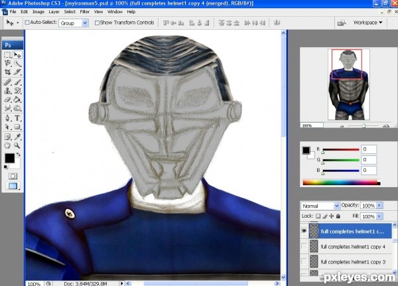
Task: Open the Layer menu
Action: coord(54,12)
